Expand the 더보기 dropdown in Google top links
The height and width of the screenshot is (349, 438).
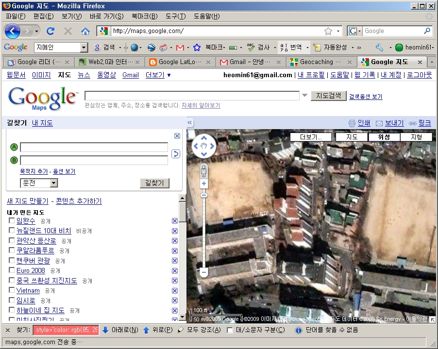(158, 75)
